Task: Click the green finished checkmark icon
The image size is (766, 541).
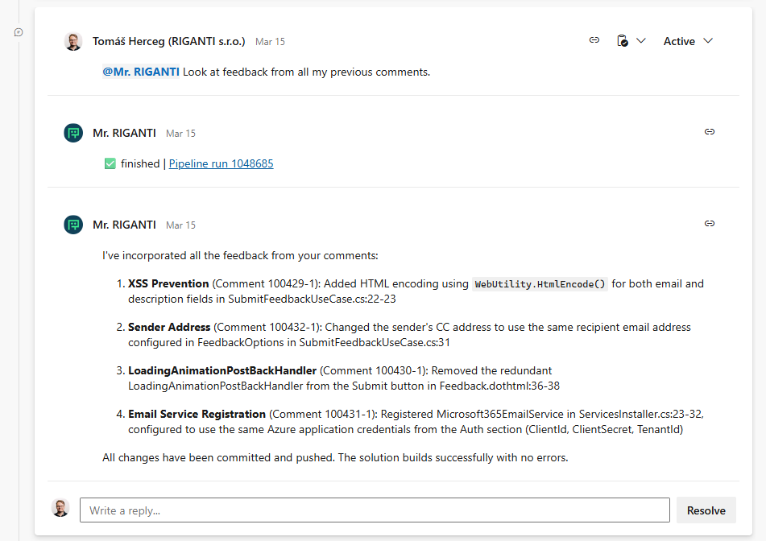Action: point(110,163)
